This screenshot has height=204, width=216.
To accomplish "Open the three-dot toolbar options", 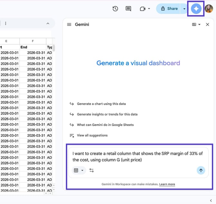I will (x=6, y=24).
